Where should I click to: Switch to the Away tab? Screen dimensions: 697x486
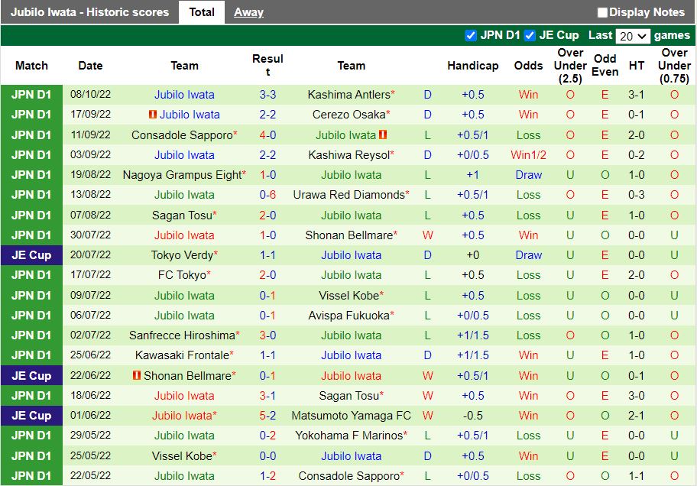coord(249,12)
